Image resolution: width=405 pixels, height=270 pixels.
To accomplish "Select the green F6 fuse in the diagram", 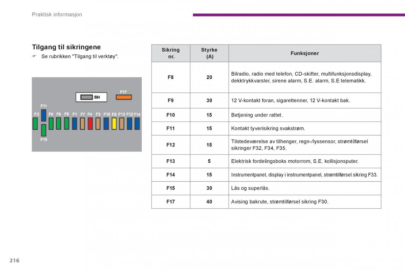I will click(x=59, y=124).
